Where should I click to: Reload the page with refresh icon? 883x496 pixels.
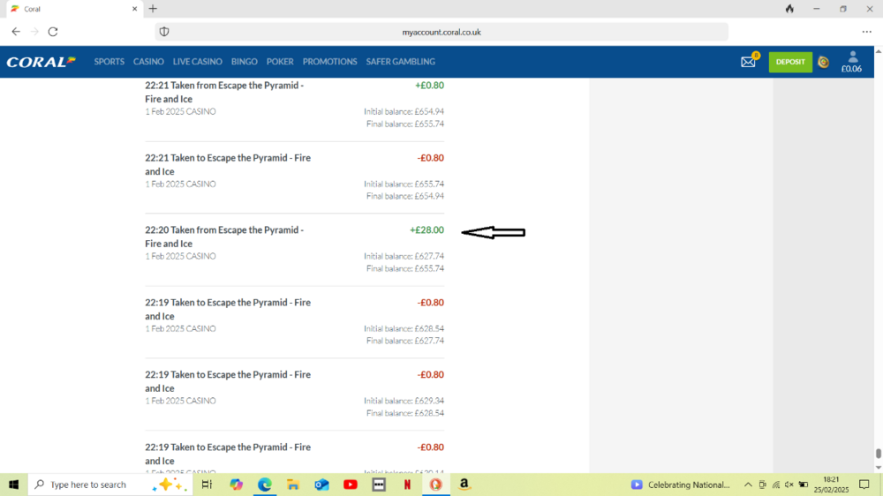point(53,32)
